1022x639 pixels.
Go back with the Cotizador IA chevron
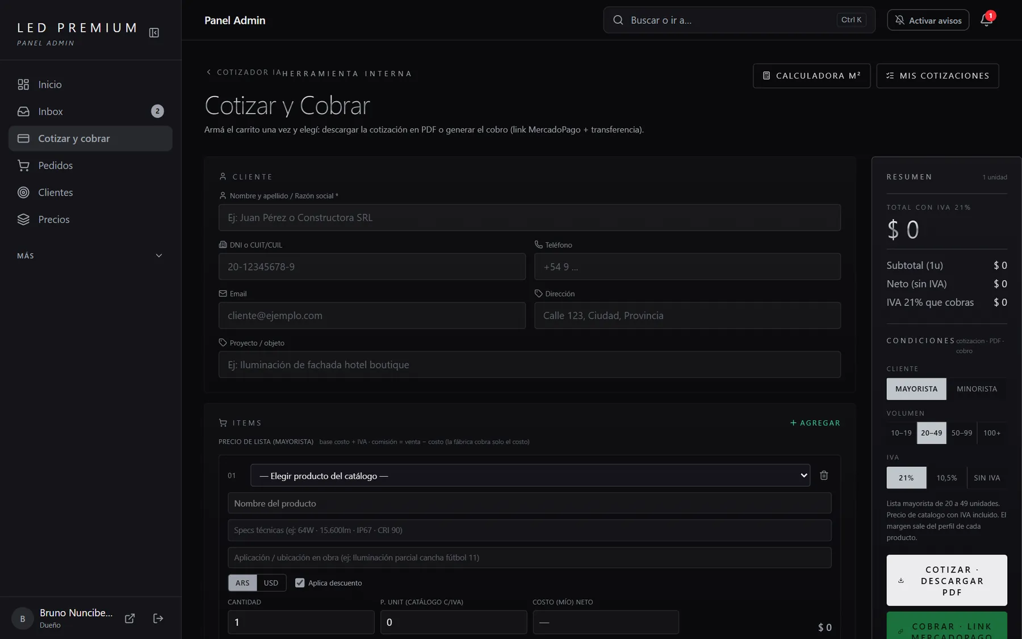pyautogui.click(x=209, y=72)
